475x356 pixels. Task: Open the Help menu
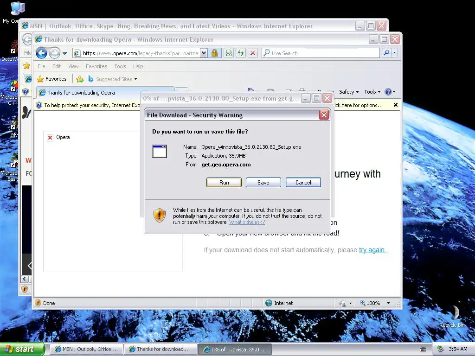coord(138,66)
